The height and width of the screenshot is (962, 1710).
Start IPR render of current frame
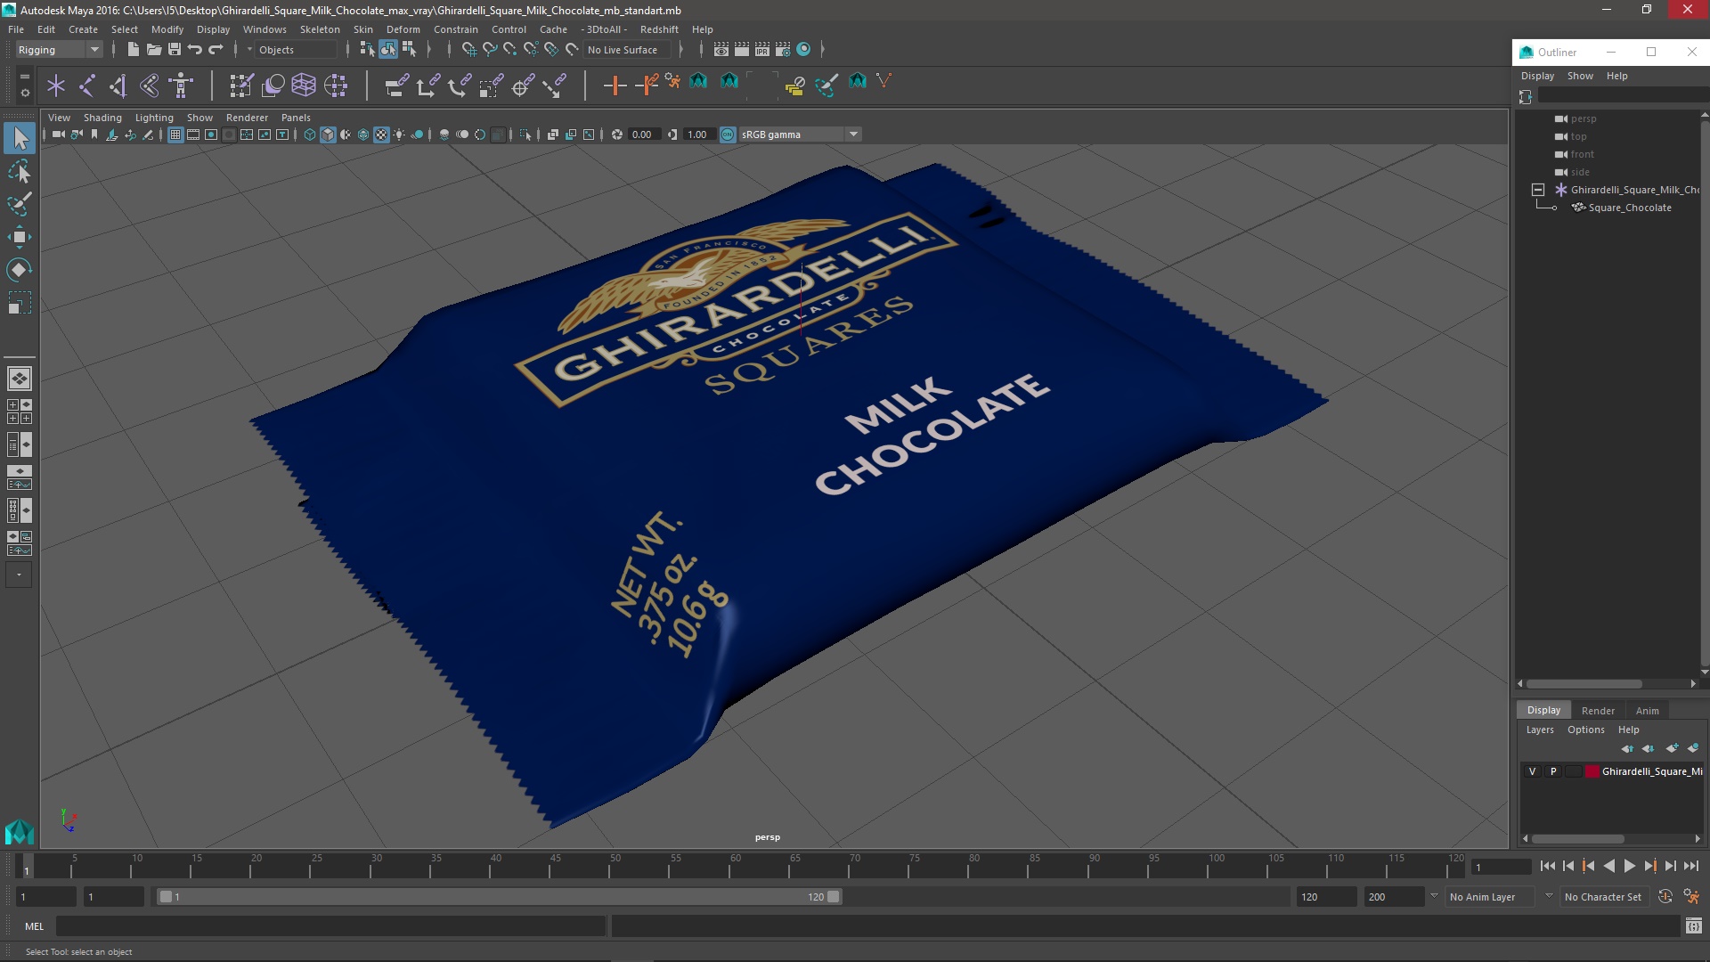(x=762, y=50)
